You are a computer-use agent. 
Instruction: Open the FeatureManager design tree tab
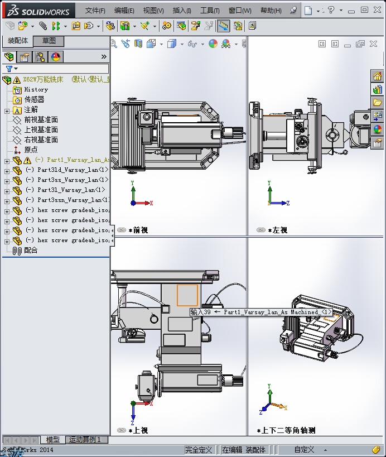click(9, 56)
